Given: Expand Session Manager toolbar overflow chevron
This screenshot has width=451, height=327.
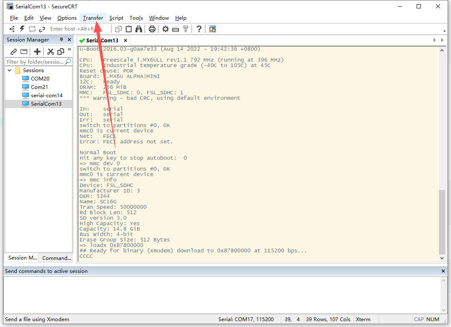Looking at the screenshot, I should click(69, 50).
